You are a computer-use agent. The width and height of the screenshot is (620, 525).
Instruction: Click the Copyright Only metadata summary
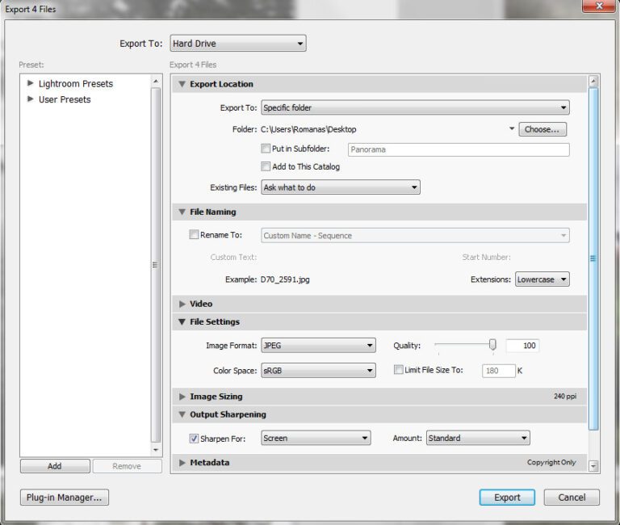click(x=551, y=462)
